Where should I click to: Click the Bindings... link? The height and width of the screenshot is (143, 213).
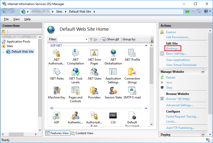[x=173, y=49]
